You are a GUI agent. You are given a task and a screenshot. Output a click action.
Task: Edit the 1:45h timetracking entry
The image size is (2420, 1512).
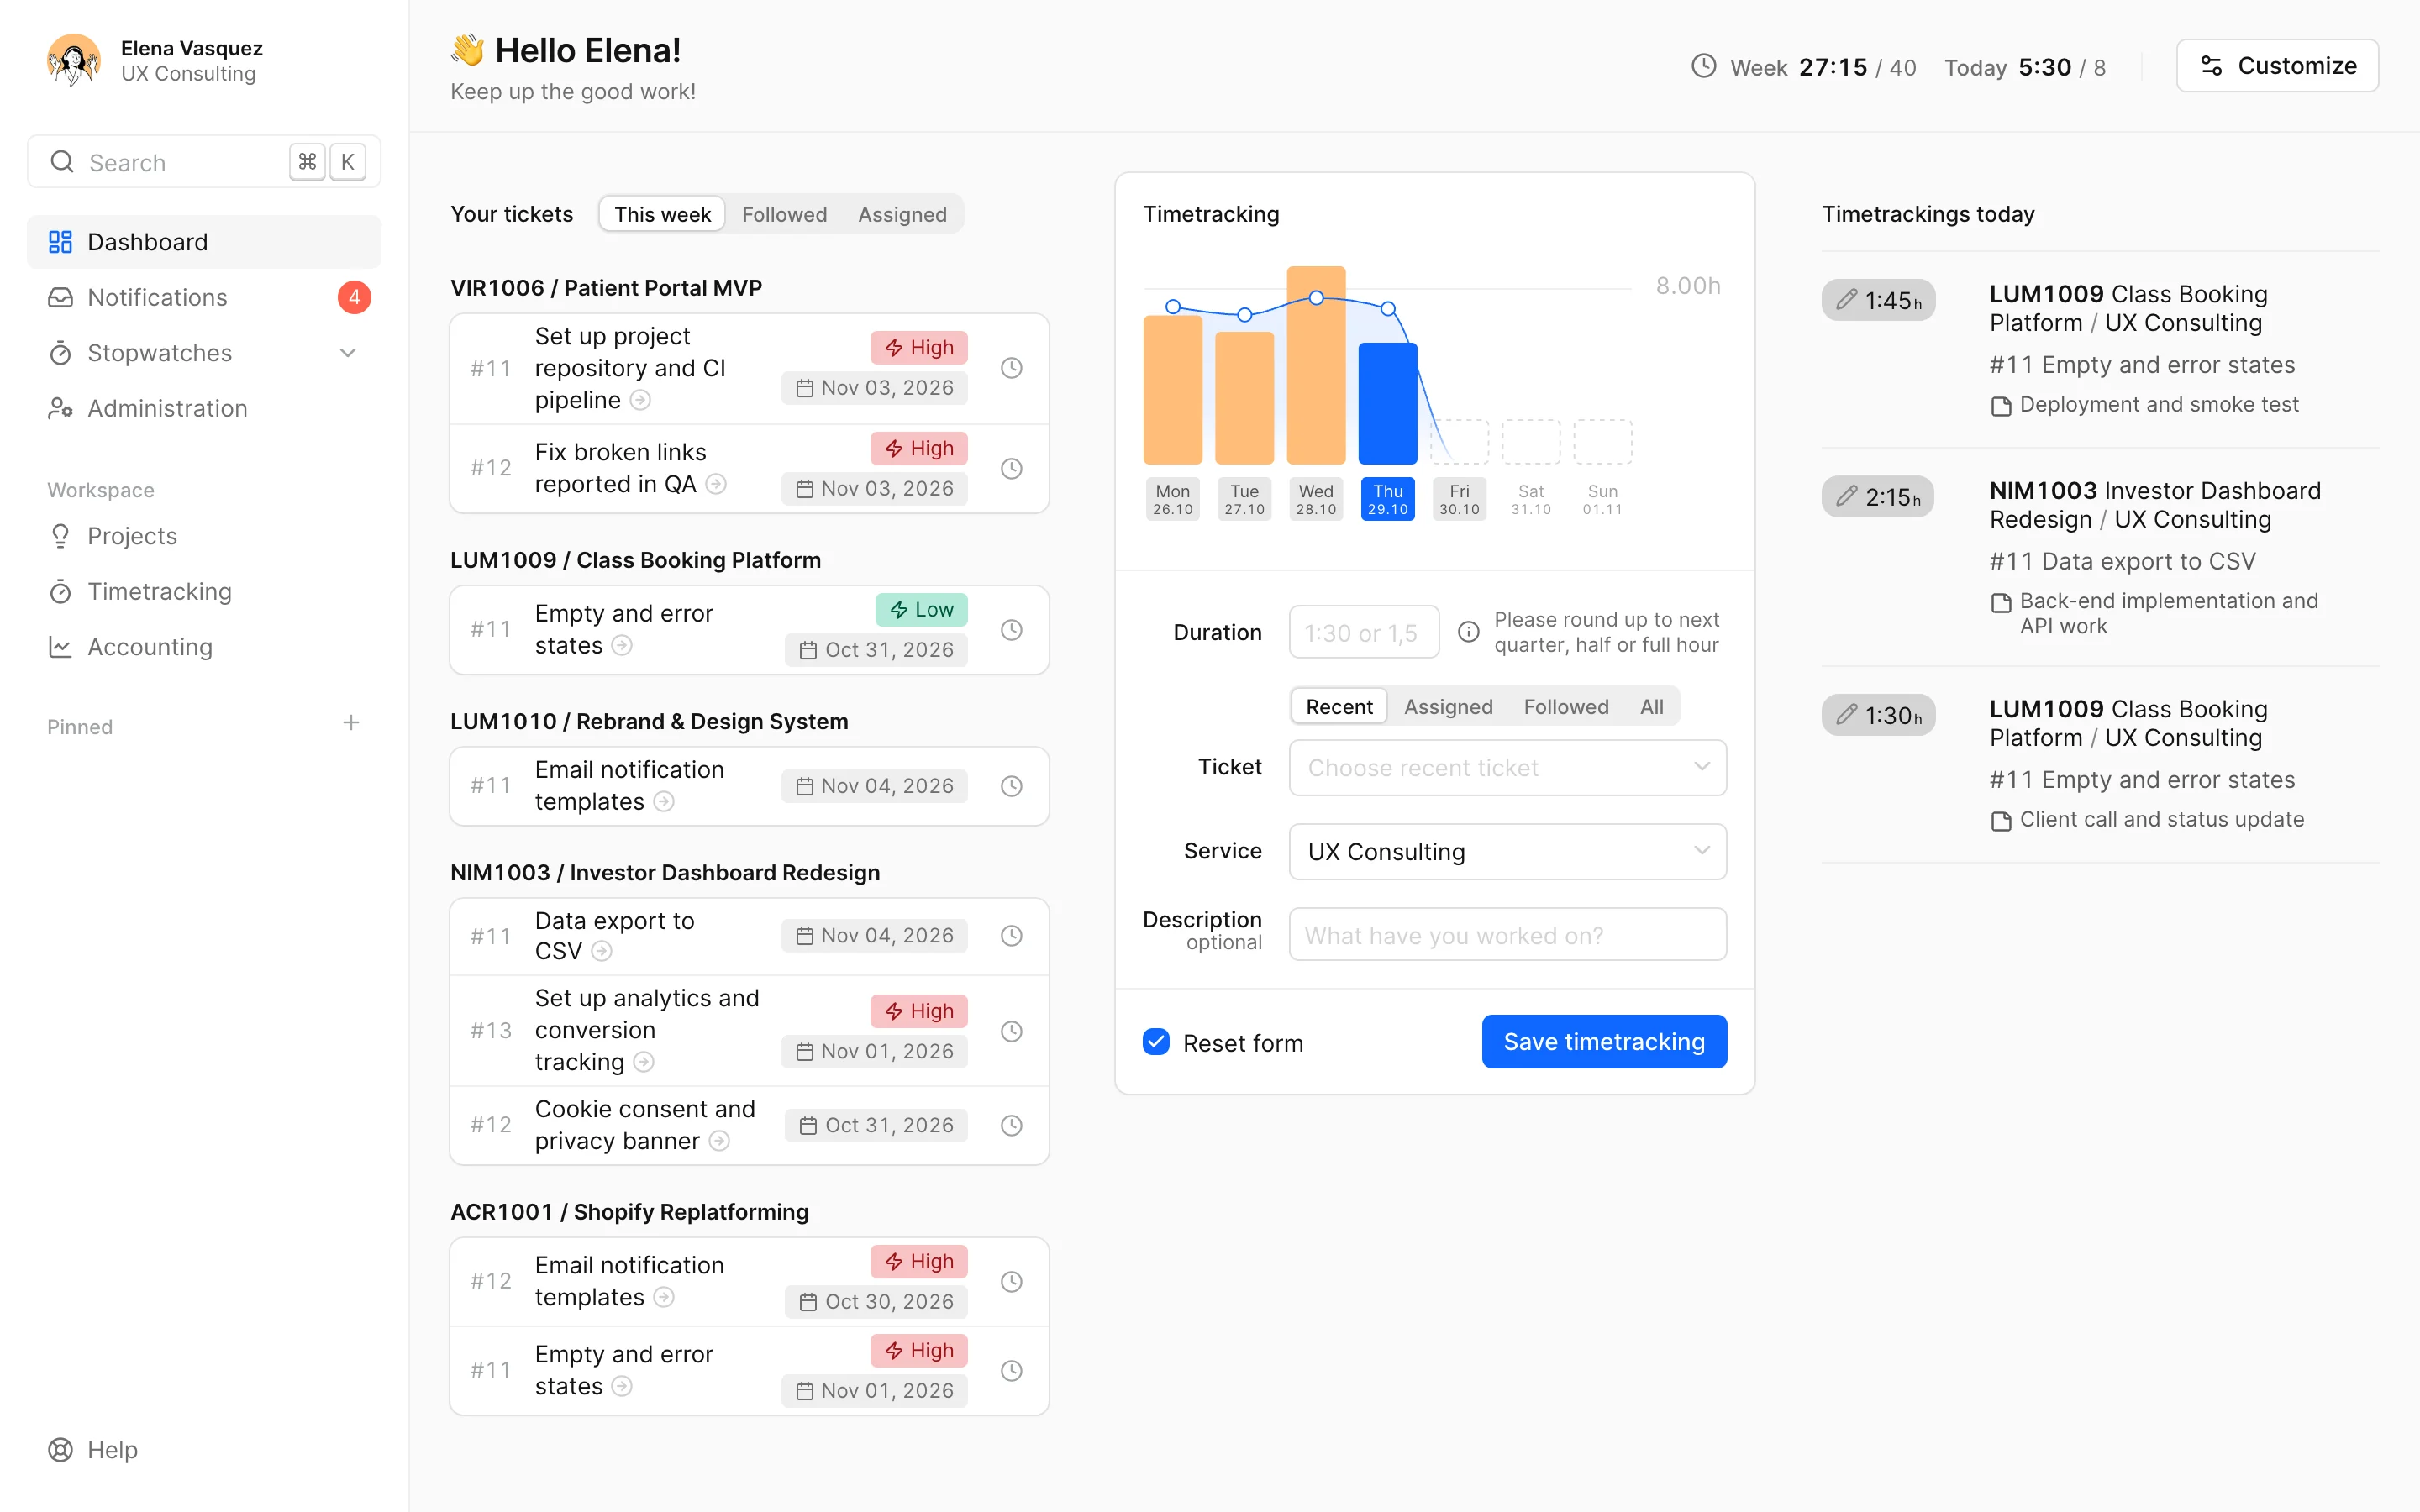[x=1878, y=300]
